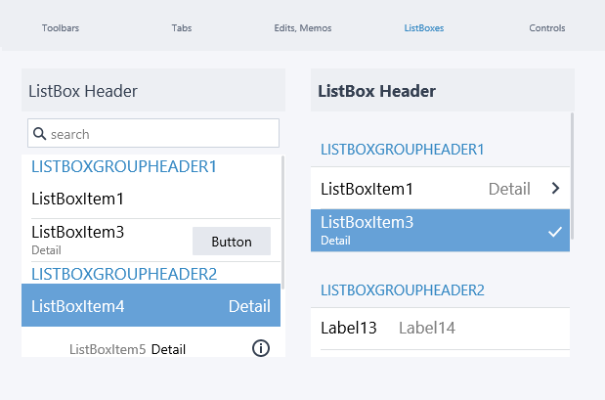Click the Button inside ListBoxItem3 row
This screenshot has height=400, width=605.
232,242
